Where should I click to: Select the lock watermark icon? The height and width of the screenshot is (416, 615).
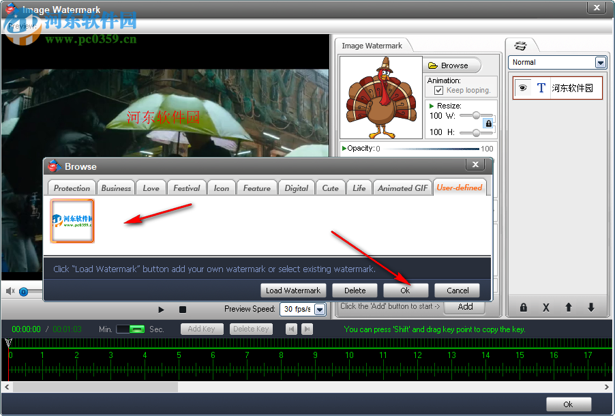click(x=523, y=308)
